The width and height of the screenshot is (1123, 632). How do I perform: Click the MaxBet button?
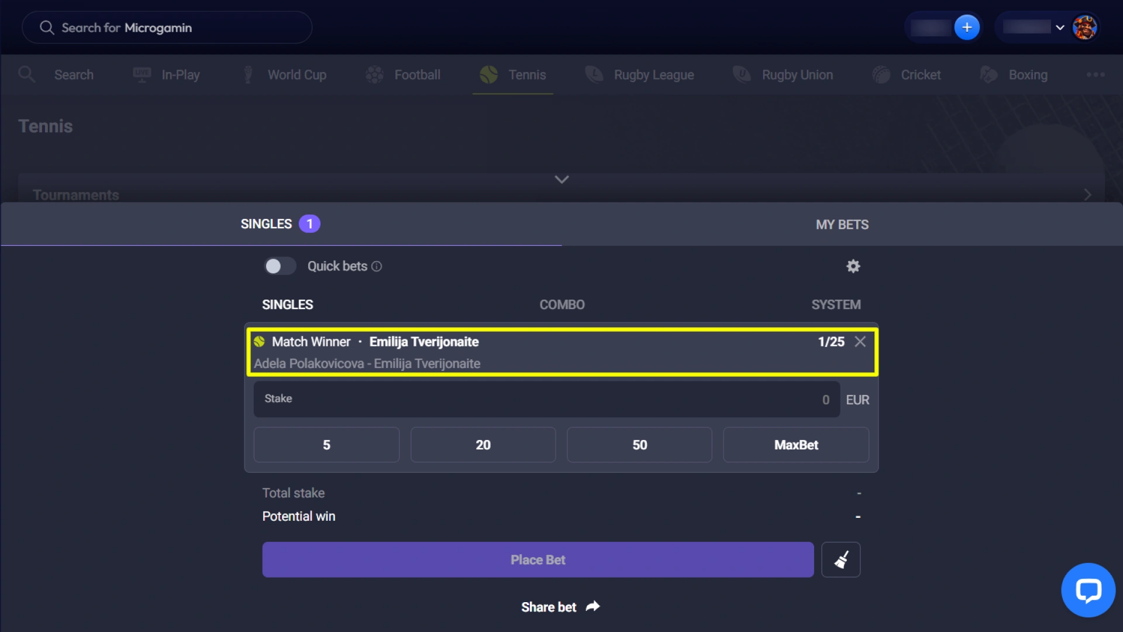click(796, 445)
